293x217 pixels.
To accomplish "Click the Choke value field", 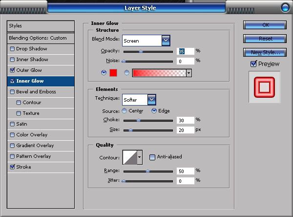I will [x=186, y=120].
